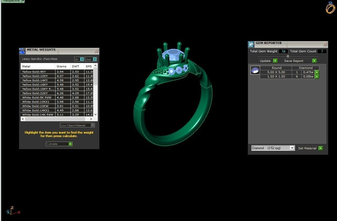Select the Yellow Gold:9KY row

[x=57, y=72]
